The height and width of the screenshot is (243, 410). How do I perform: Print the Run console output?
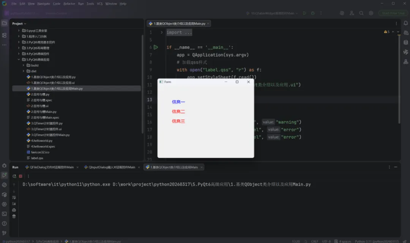coord(14,210)
